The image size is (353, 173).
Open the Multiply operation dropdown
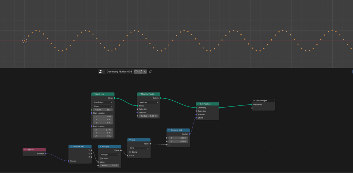coord(109,155)
